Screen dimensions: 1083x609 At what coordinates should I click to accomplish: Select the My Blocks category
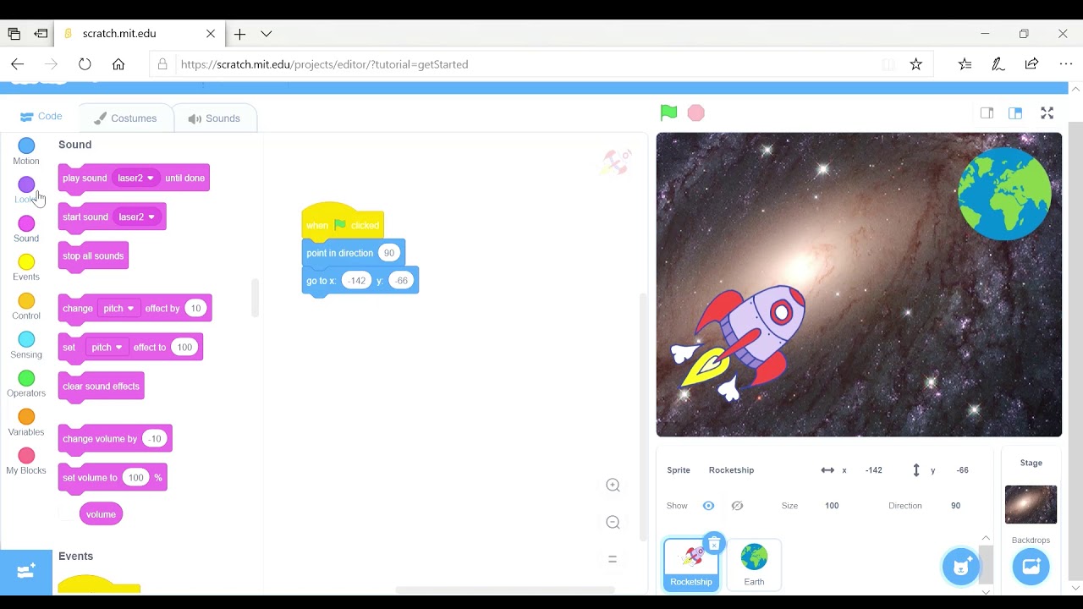click(26, 462)
